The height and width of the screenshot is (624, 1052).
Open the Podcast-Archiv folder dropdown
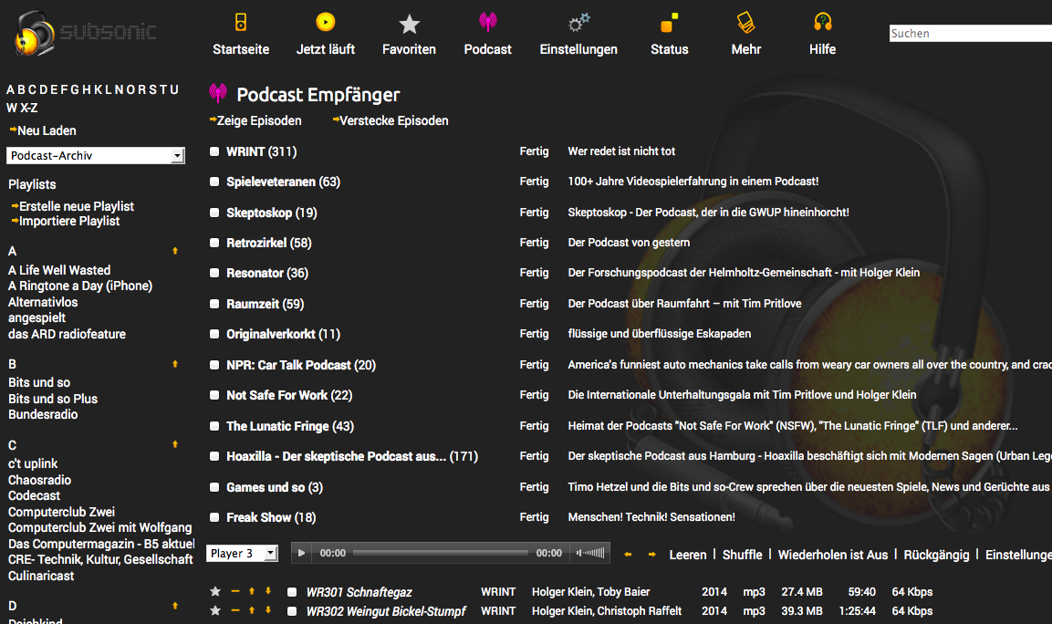pyautogui.click(x=95, y=156)
